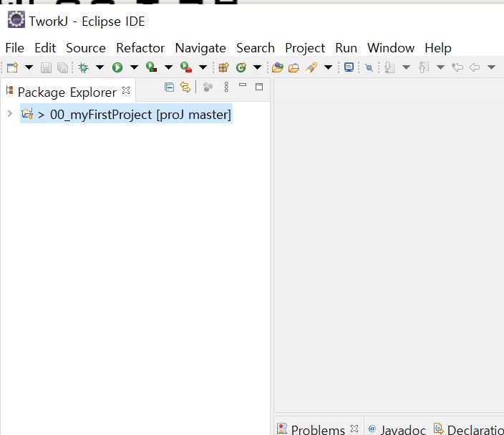Screen dimensions: 504x435
Task: Open the Back history dropdown arrow
Action: pyautogui.click(x=491, y=67)
